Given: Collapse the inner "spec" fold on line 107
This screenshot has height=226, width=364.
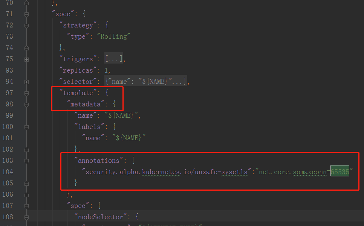Looking at the screenshot, I should point(26,206).
